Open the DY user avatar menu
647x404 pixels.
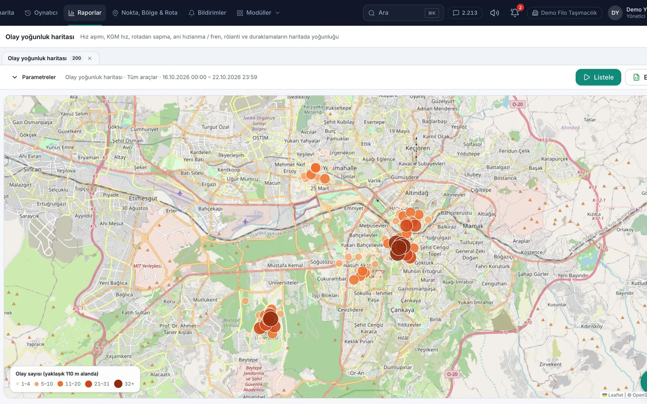615,13
